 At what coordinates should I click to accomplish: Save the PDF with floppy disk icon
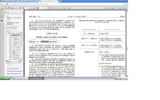pos(9,8)
